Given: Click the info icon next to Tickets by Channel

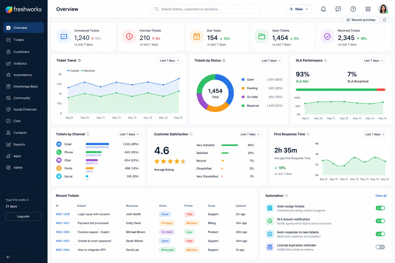Looking at the screenshot, I should [x=88, y=134].
